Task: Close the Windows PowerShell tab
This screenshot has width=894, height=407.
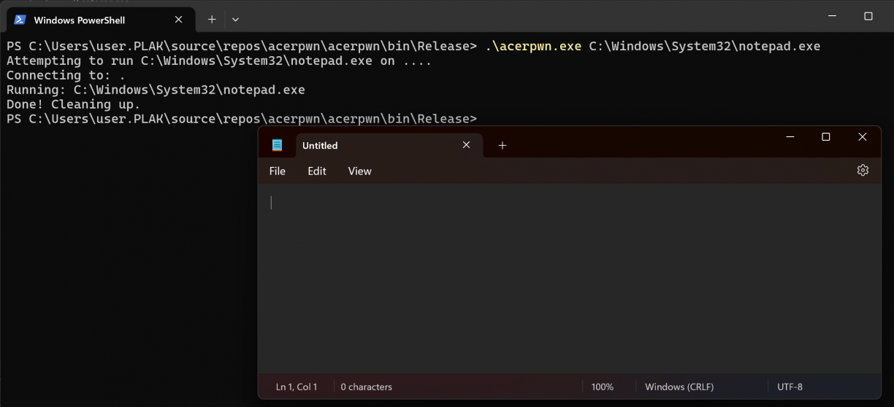Action: click(179, 20)
